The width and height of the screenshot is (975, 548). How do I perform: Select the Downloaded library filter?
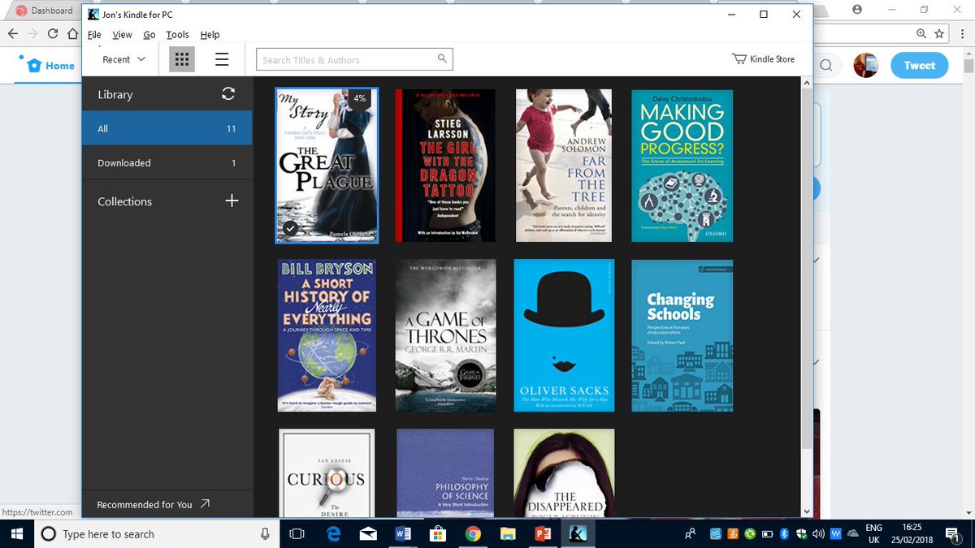[x=167, y=162]
